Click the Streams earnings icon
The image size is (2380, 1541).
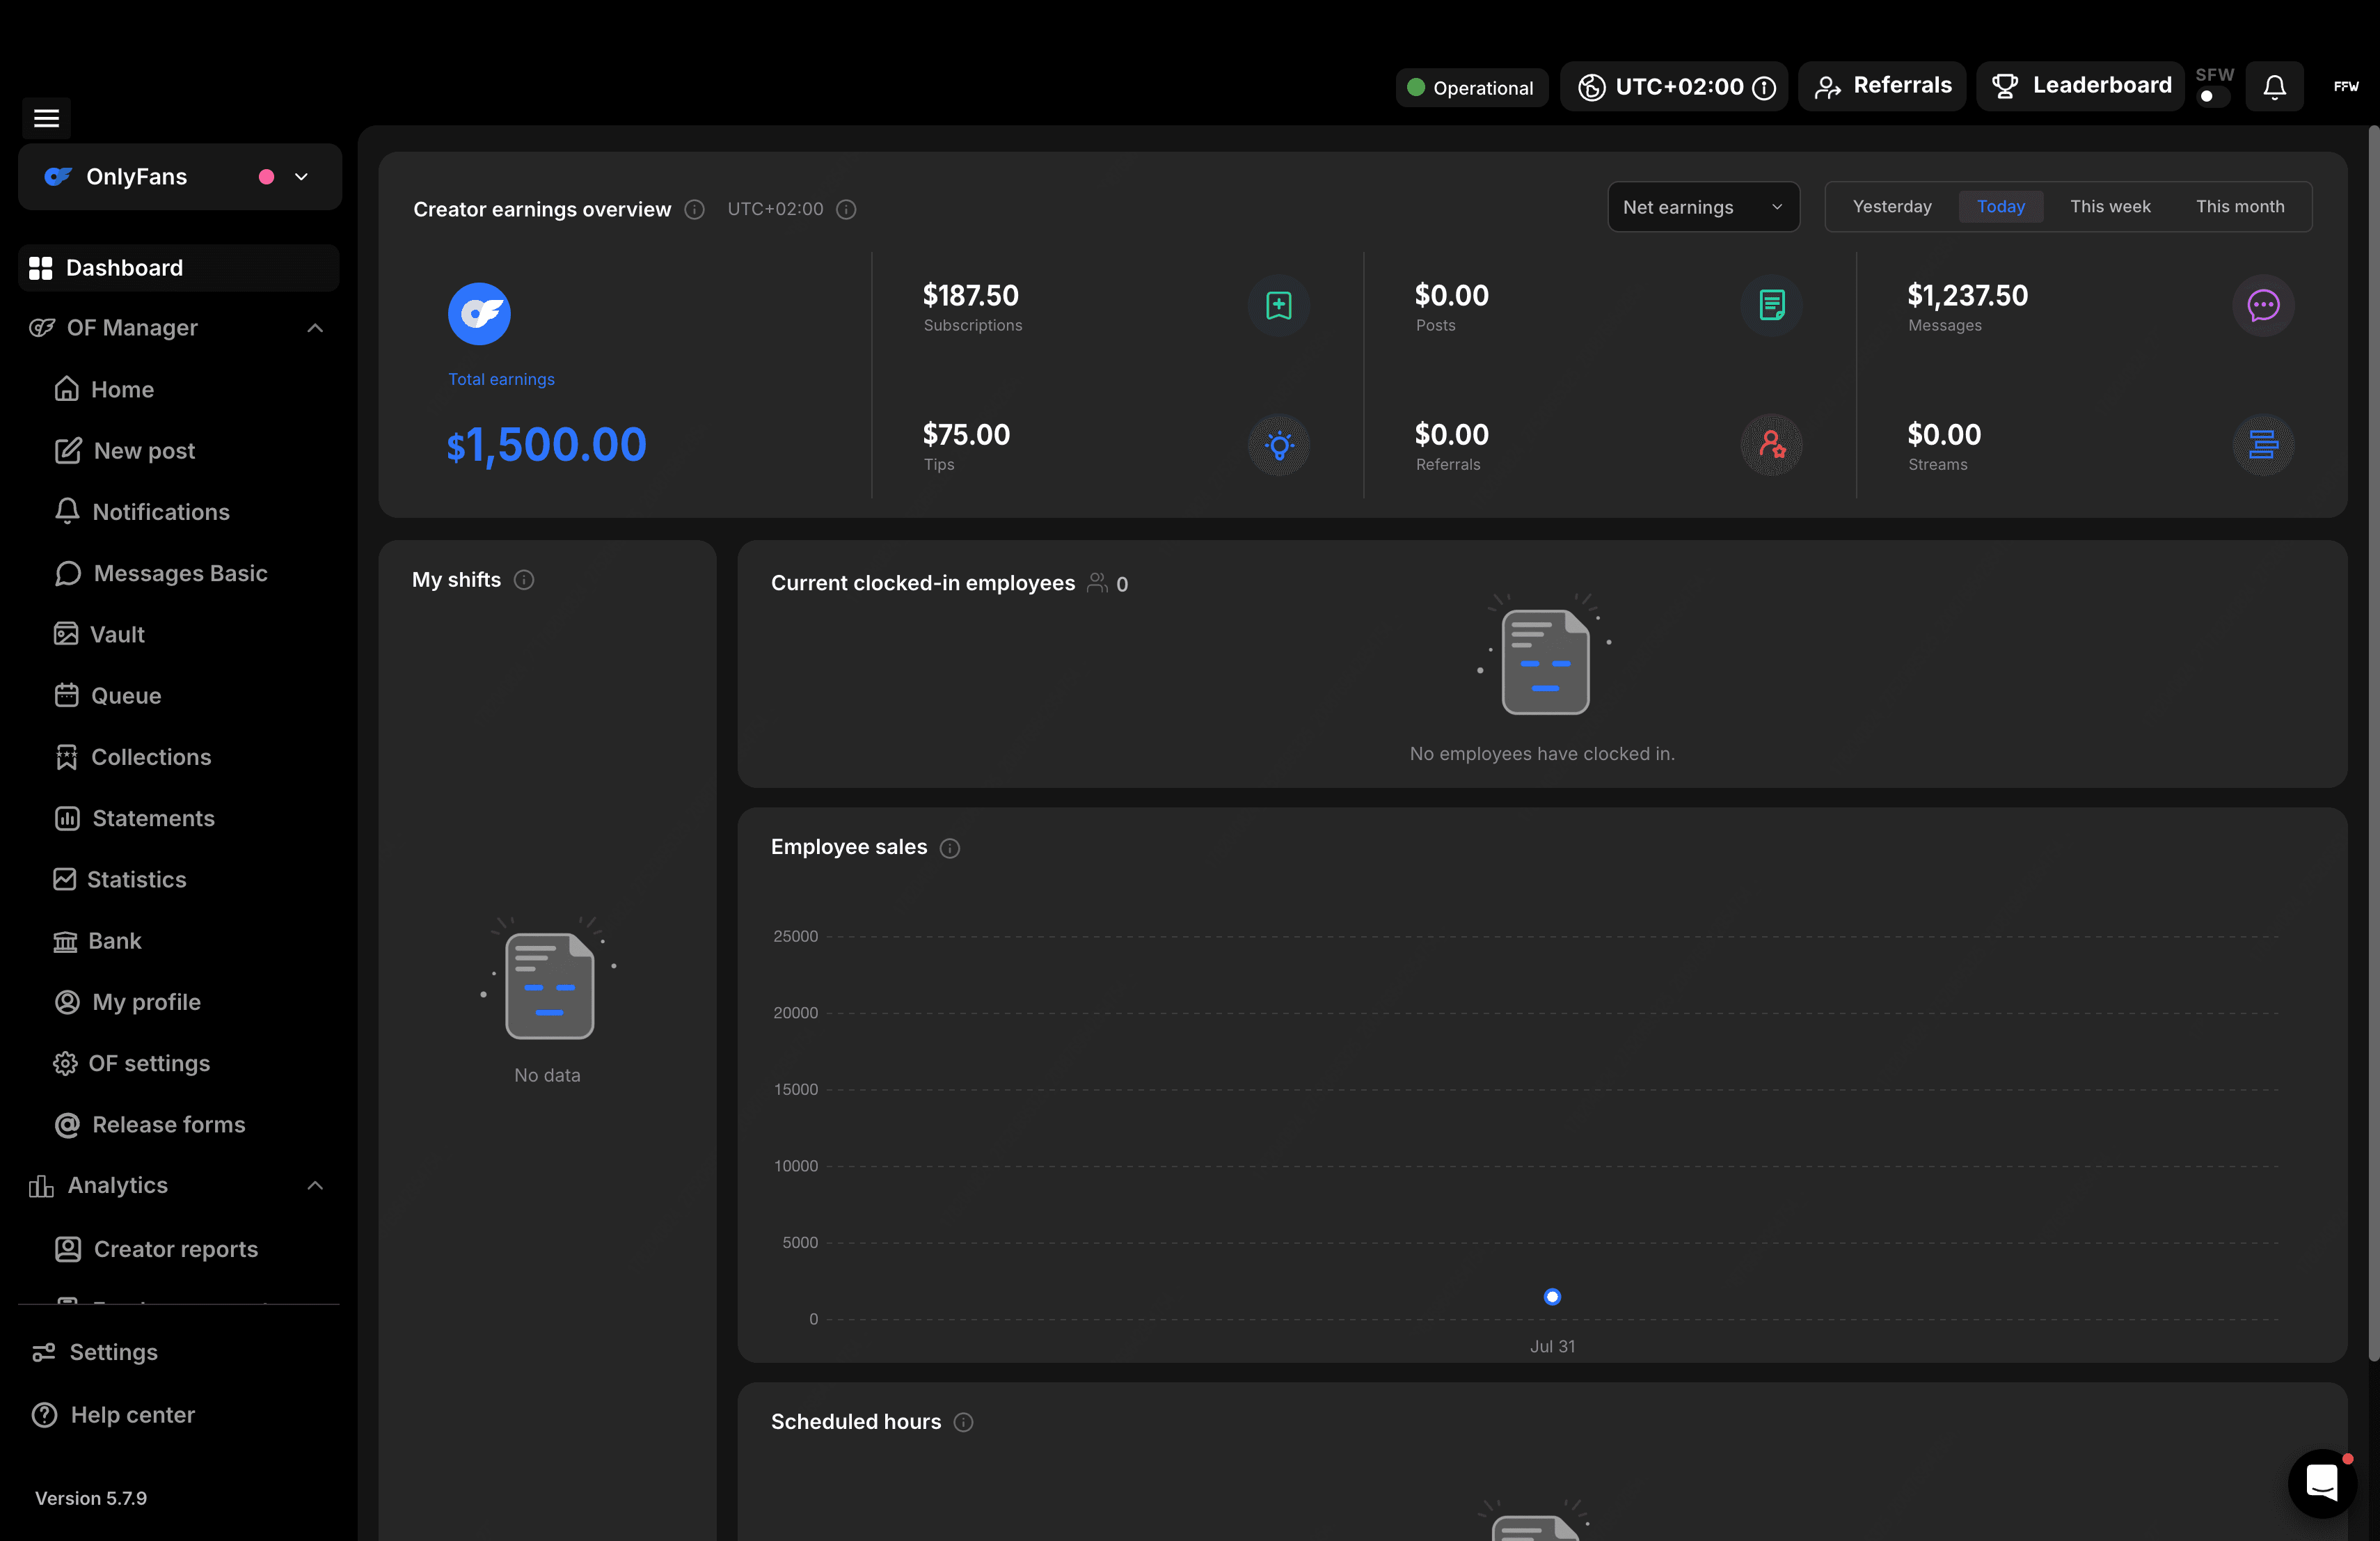2263,444
